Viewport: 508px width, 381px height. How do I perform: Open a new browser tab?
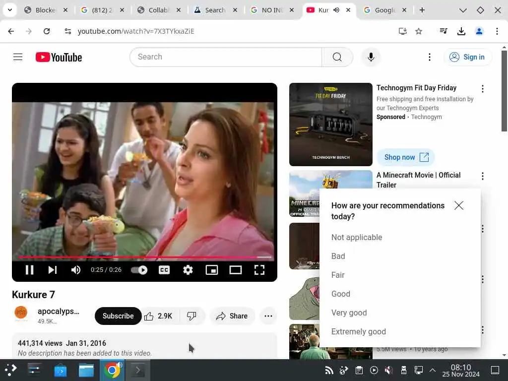click(x=422, y=10)
